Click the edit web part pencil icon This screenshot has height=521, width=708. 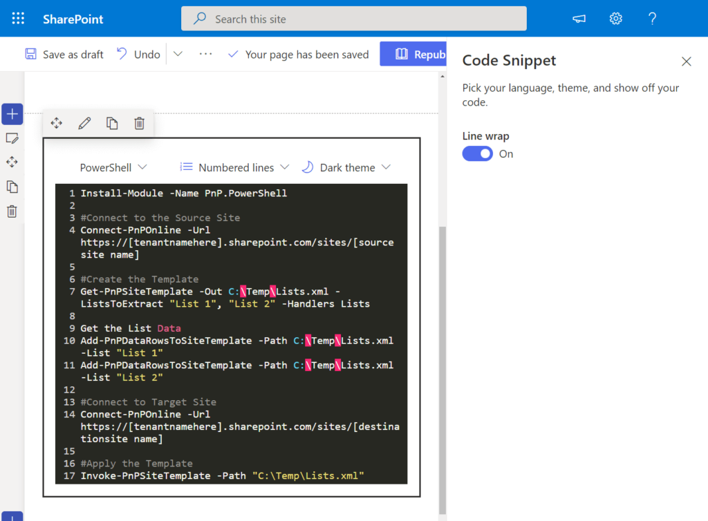click(84, 123)
